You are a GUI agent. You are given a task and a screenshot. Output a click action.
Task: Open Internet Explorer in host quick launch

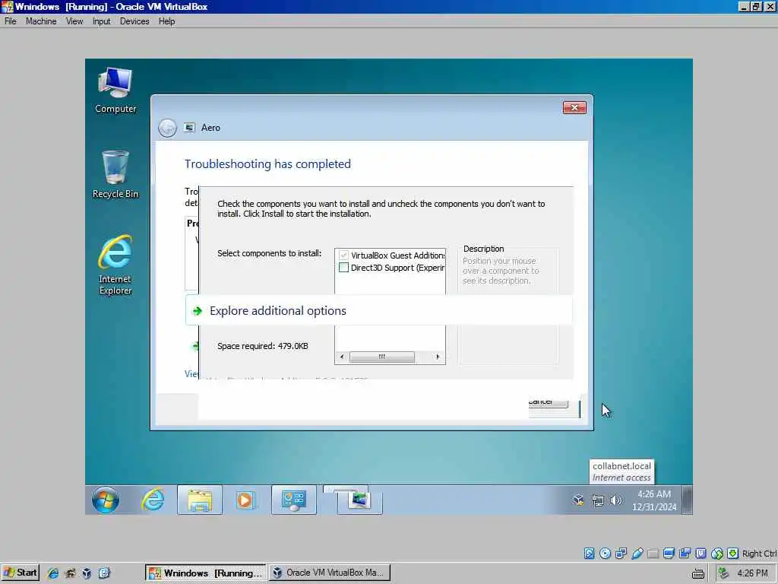tap(52, 573)
